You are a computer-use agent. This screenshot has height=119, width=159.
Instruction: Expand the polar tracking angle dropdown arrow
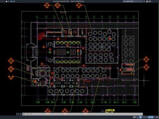click(x=142, y=117)
